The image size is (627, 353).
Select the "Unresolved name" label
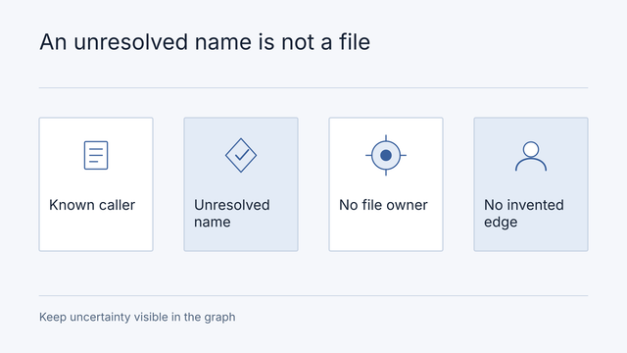(232, 214)
